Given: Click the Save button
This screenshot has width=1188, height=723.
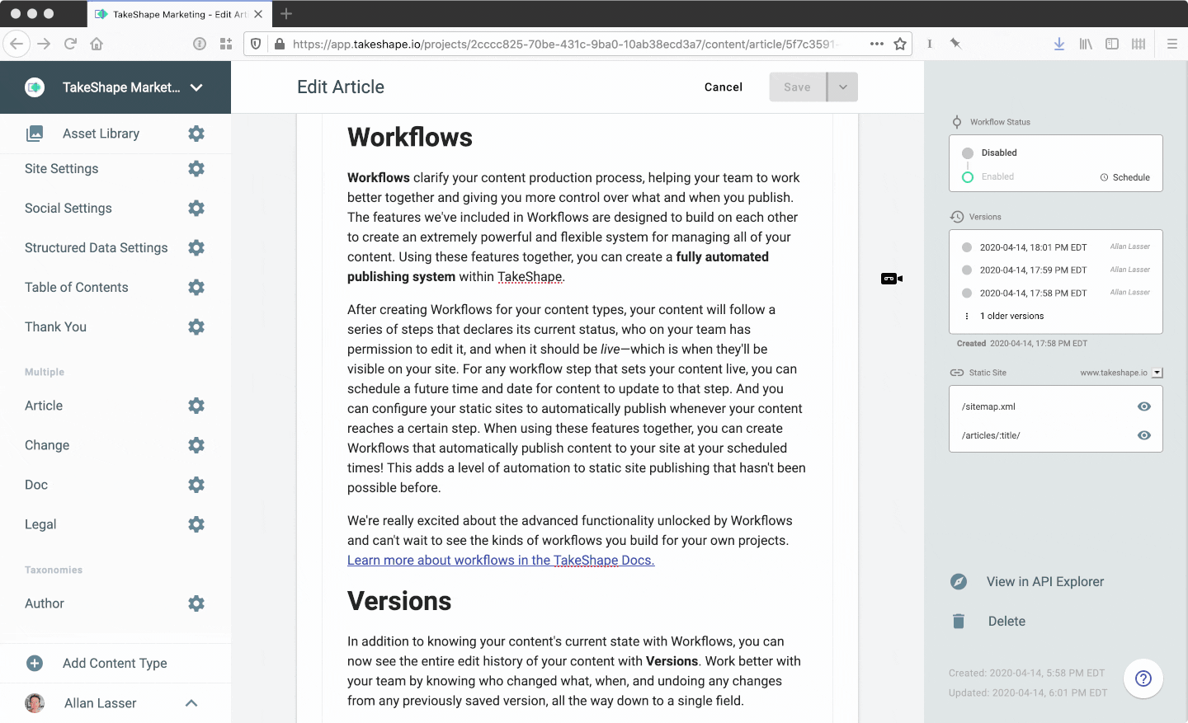Looking at the screenshot, I should [x=798, y=87].
